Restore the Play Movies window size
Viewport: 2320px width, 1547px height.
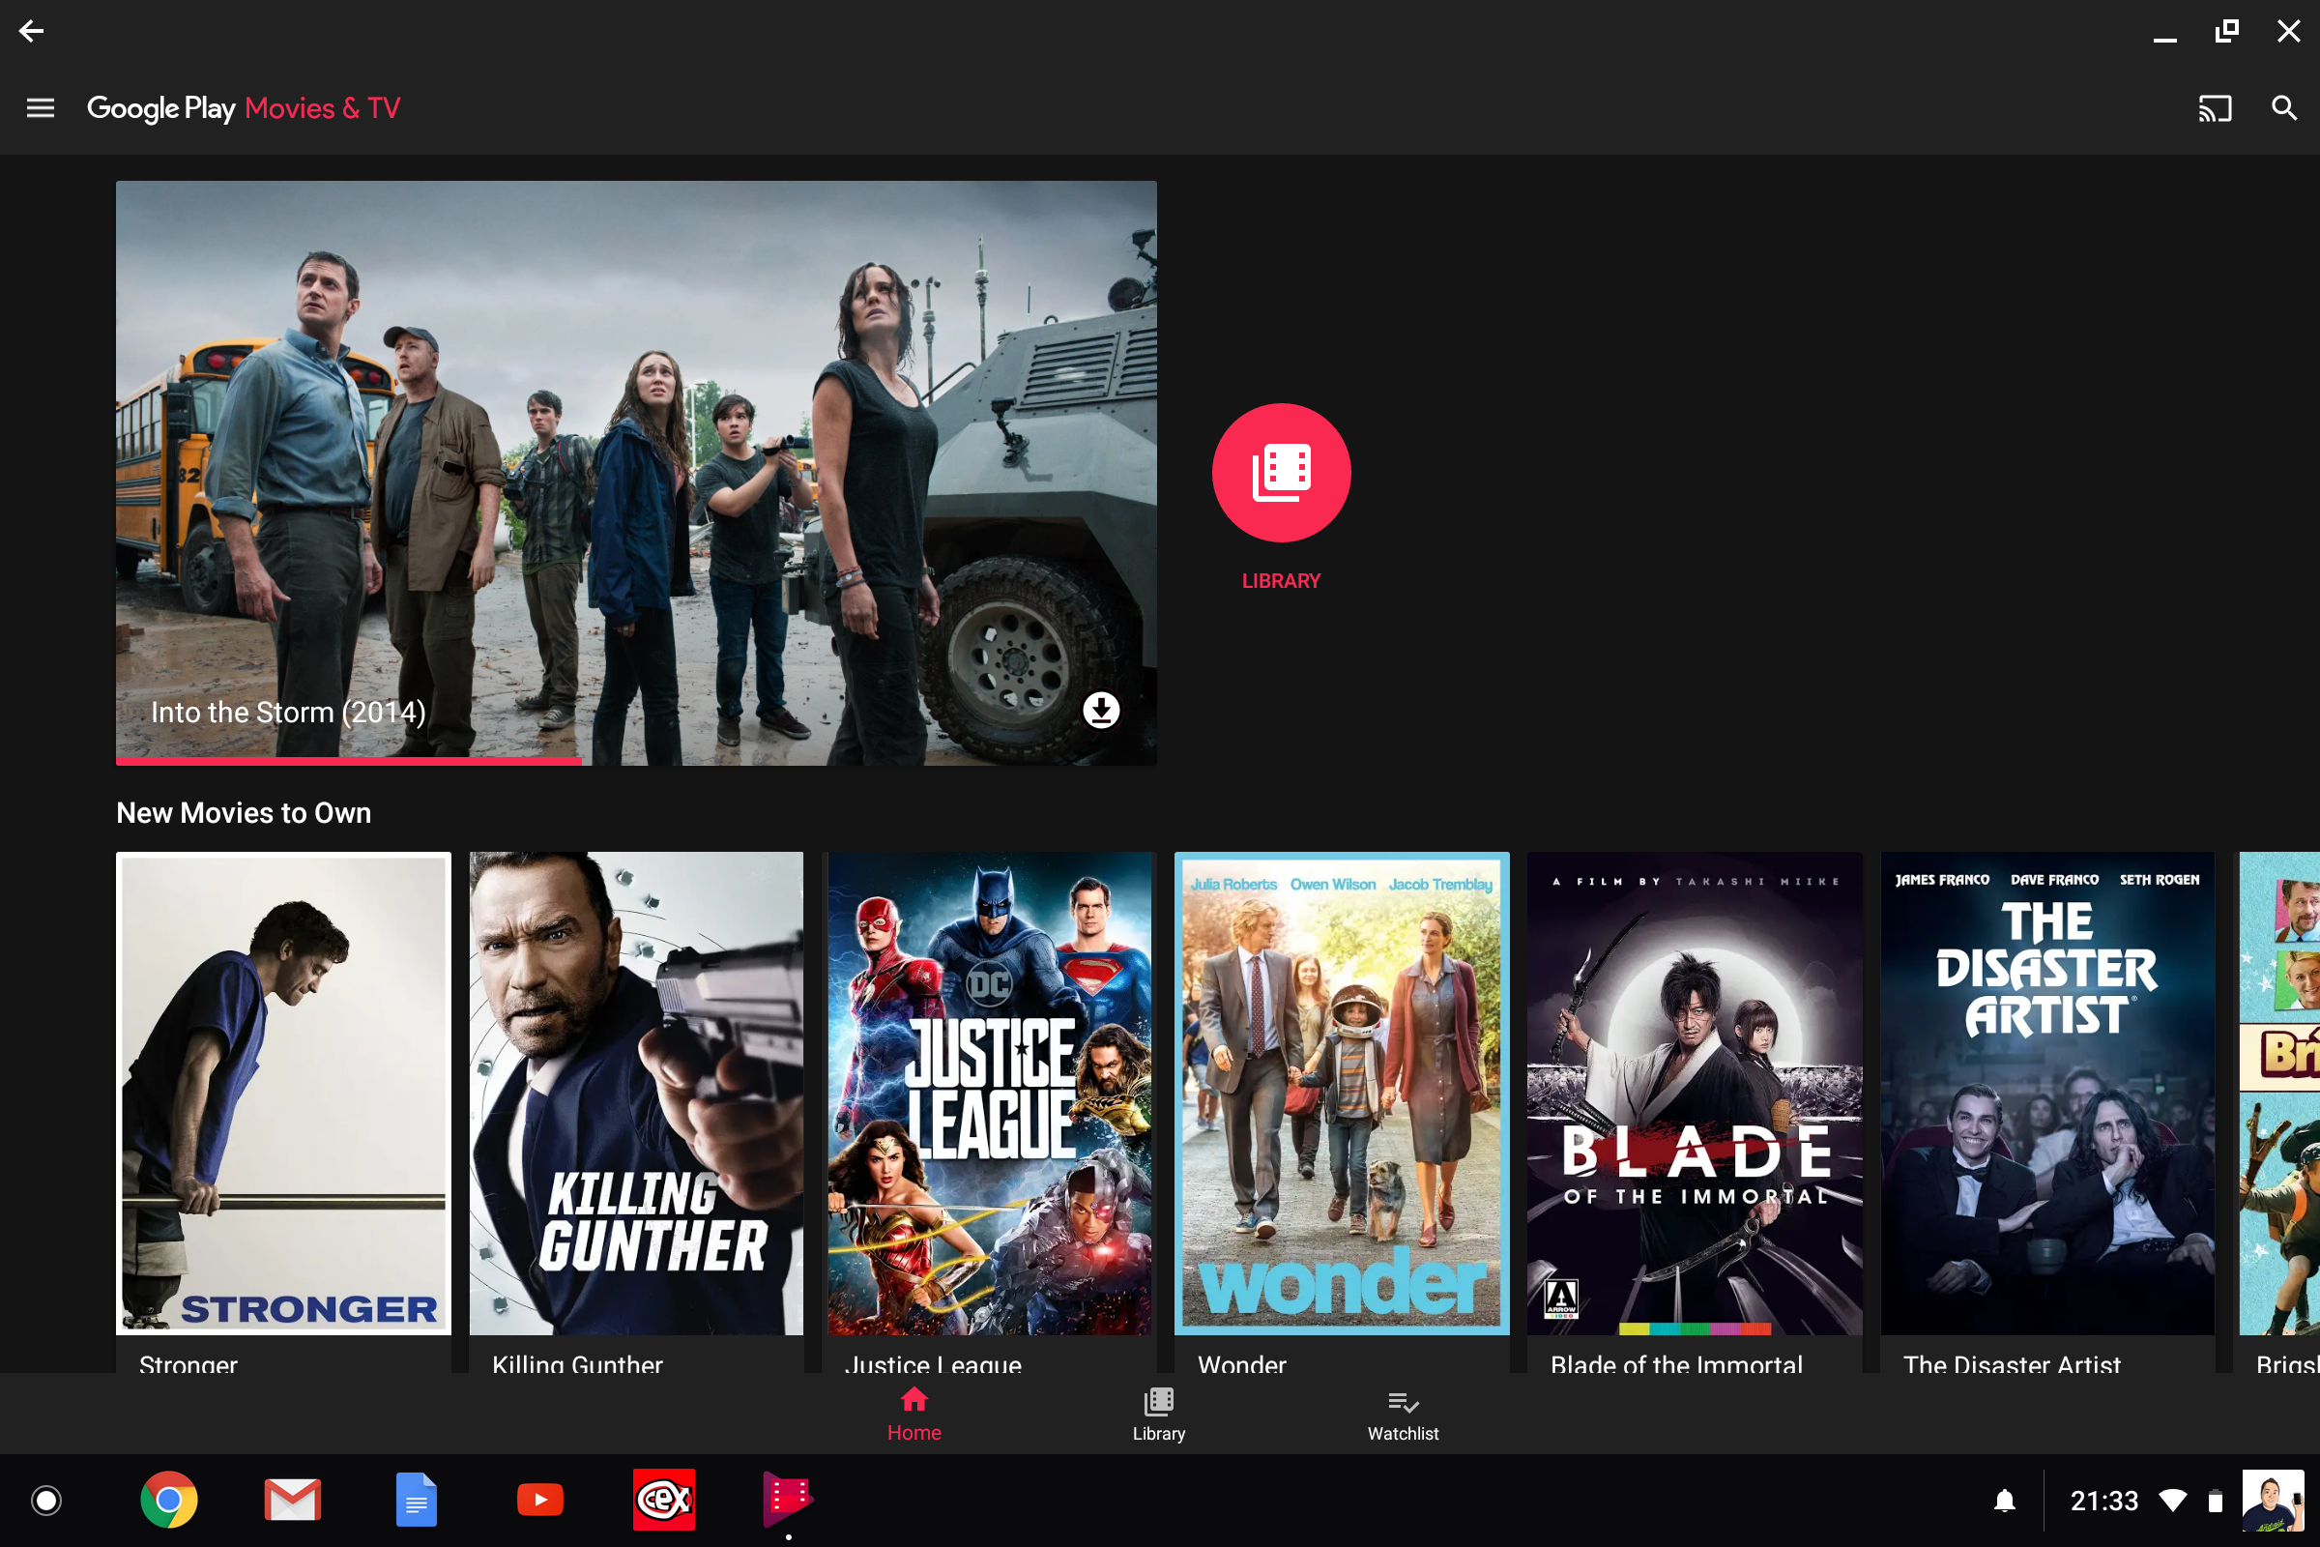point(2226,32)
